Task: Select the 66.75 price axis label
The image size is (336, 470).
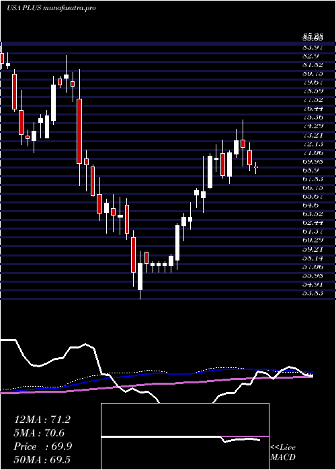Action: point(313,187)
